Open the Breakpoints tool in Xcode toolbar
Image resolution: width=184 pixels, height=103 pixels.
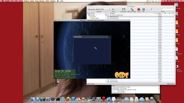[x=124, y=9]
